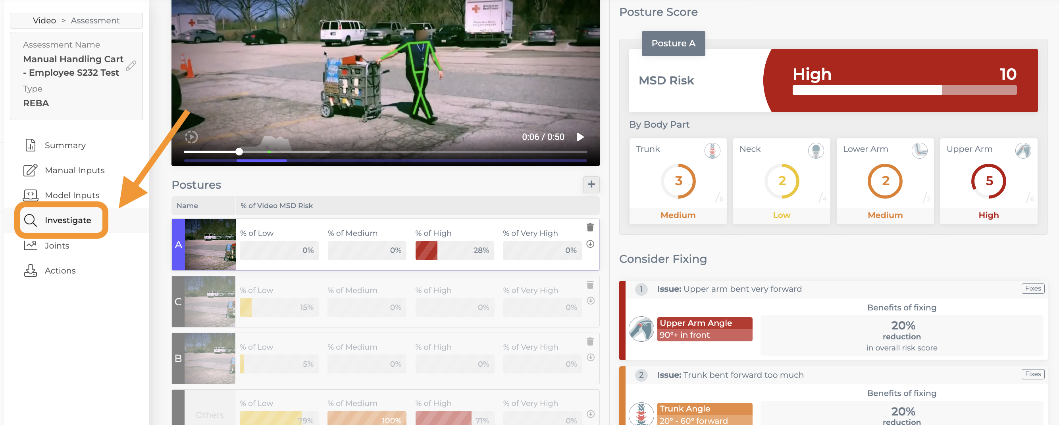Select posture B thumbnail

(x=210, y=358)
